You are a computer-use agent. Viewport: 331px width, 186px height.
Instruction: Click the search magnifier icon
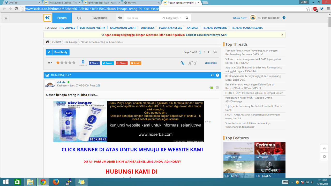tap(187, 18)
